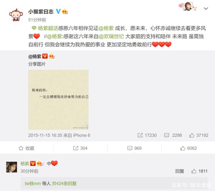Click the blue V verification badge
This screenshot has width=215, height=191.
[58, 11]
